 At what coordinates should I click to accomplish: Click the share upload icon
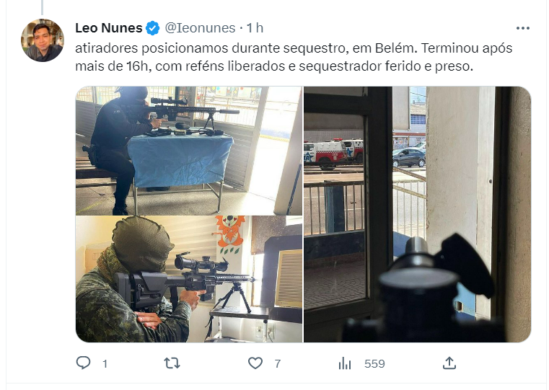[449, 363]
